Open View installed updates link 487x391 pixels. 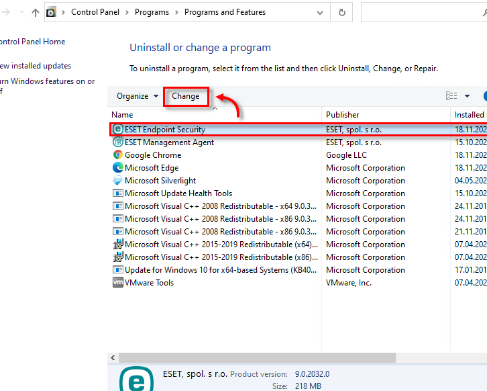point(36,66)
